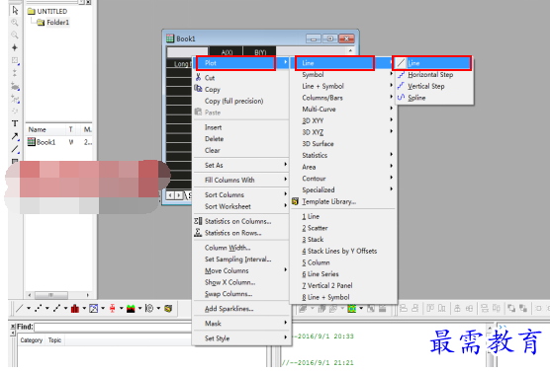
Task: Select Swap Columns option
Action: [241, 294]
